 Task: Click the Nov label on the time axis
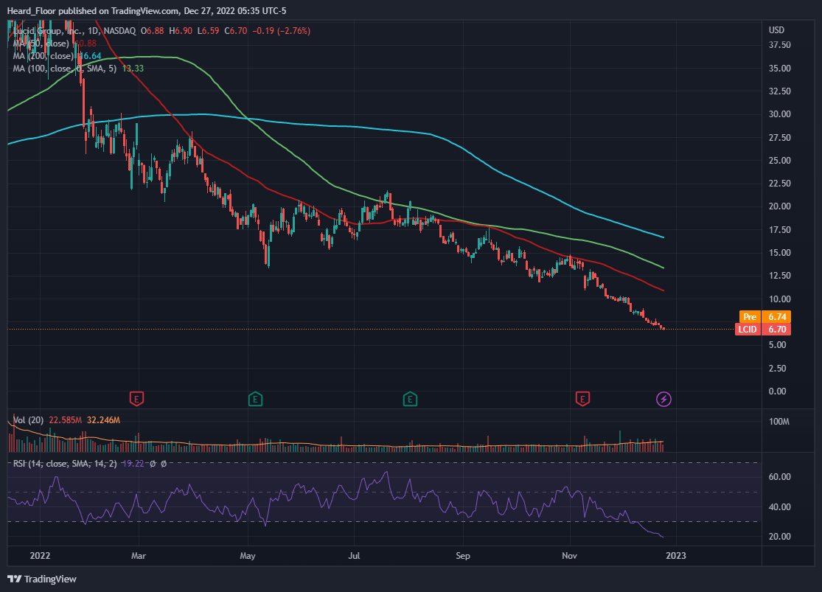pyautogui.click(x=569, y=556)
